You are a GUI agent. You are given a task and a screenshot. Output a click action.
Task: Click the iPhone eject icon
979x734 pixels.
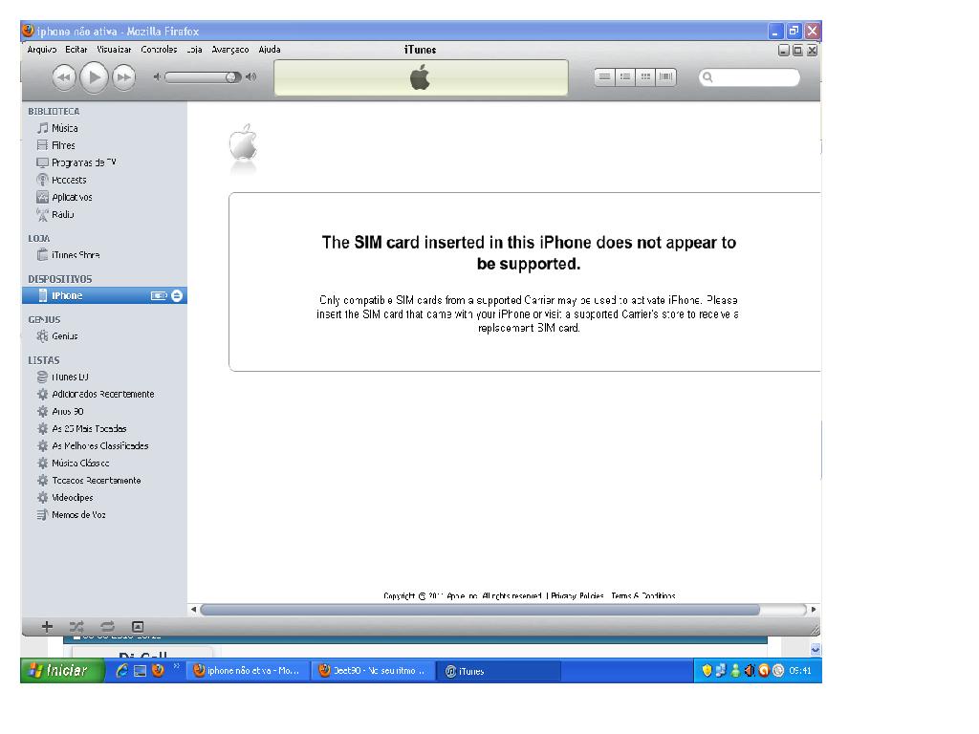[x=177, y=295]
